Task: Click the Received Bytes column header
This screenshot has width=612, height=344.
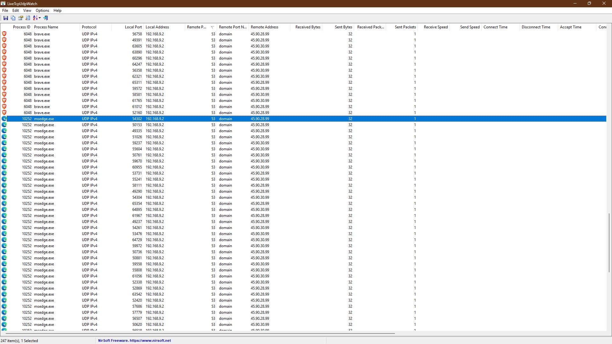Action: coord(306,27)
